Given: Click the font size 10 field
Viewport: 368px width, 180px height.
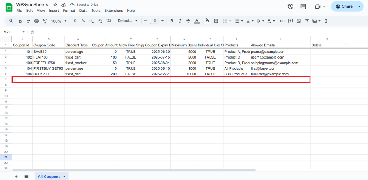Looking at the screenshot, I should (154, 21).
